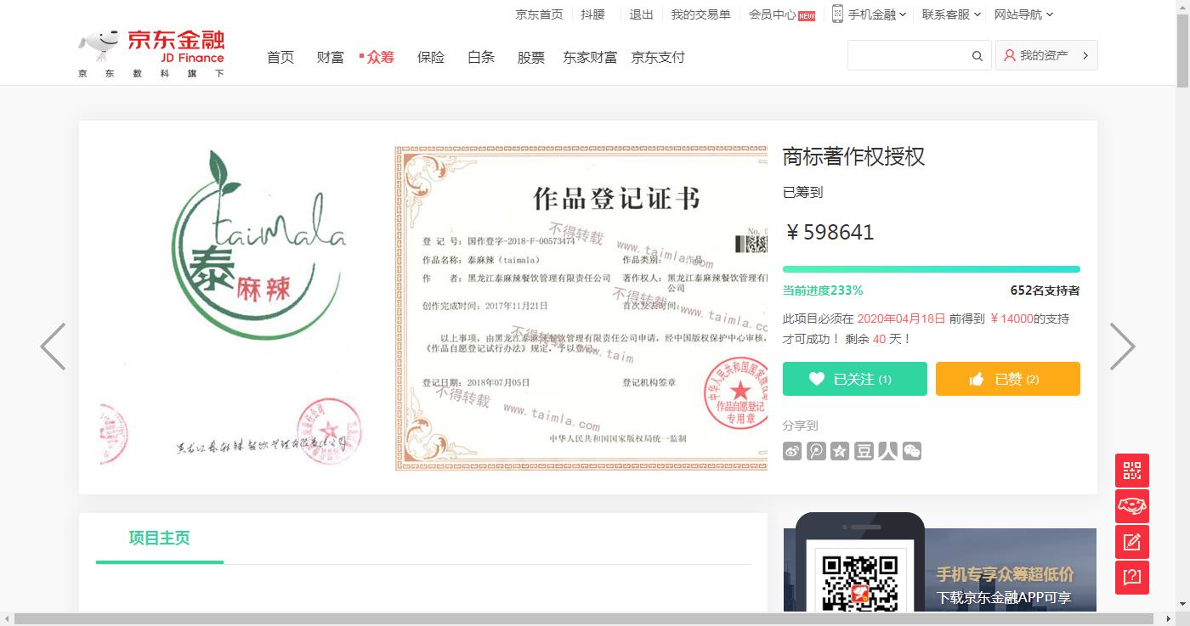This screenshot has width=1190, height=626.
Task: Click the feedback edit pencil sidebar icon
Action: click(1131, 542)
